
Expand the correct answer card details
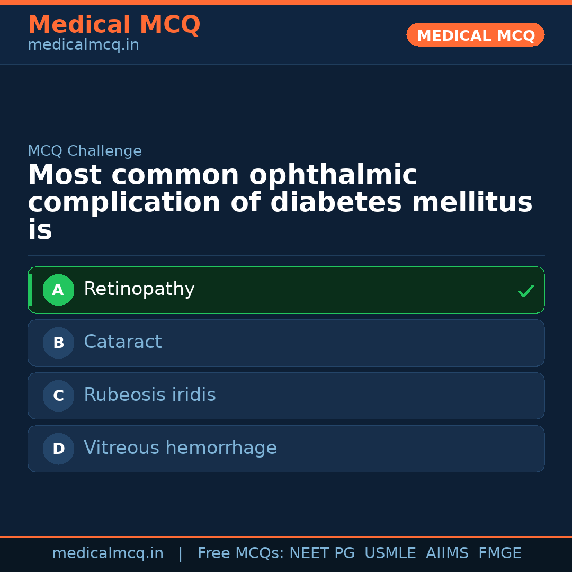pos(286,290)
